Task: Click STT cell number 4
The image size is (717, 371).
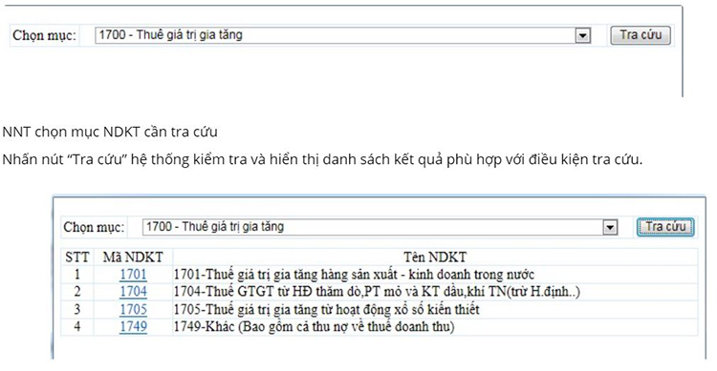Action: tap(76, 327)
